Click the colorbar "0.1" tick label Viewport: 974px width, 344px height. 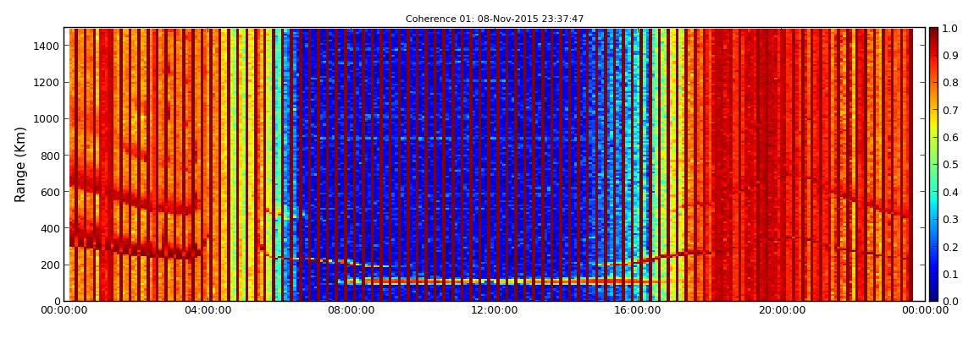(x=950, y=274)
